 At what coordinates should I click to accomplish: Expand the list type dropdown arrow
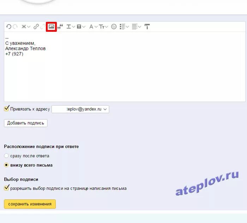(127, 27)
